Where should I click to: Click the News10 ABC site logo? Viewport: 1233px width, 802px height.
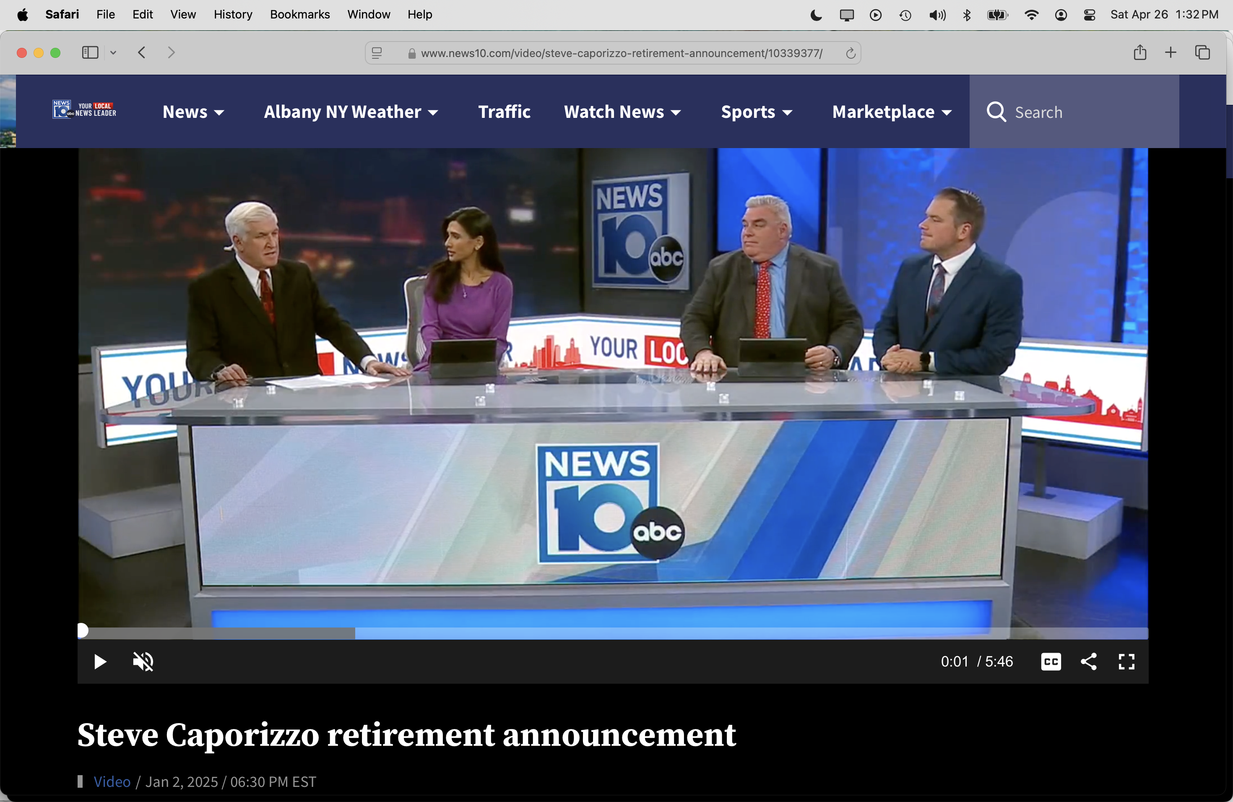(84, 109)
